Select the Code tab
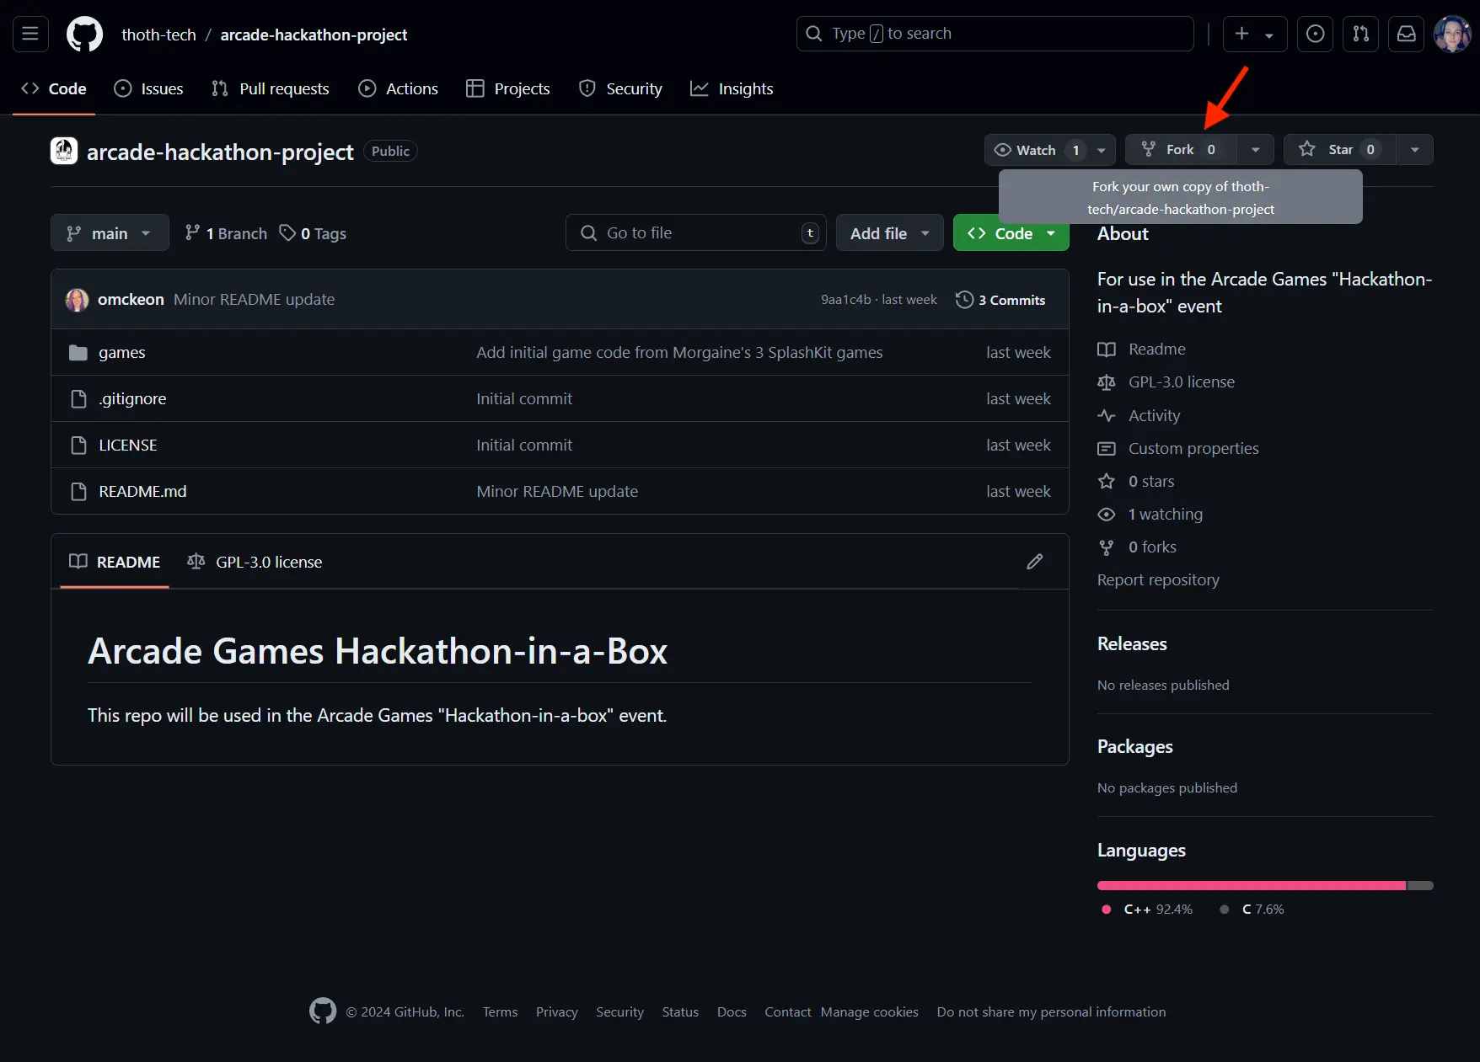Image resolution: width=1480 pixels, height=1062 pixels. pyautogui.click(x=54, y=88)
